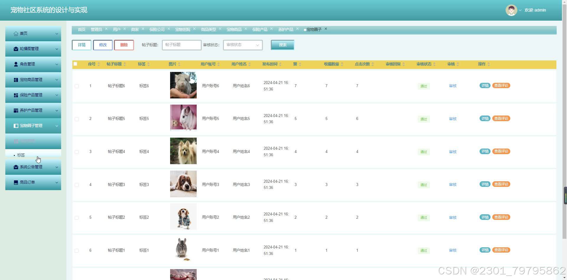The height and width of the screenshot is (280, 567).
Task: Check the row checkbox for 帖子标题2
Action: (x=77, y=218)
